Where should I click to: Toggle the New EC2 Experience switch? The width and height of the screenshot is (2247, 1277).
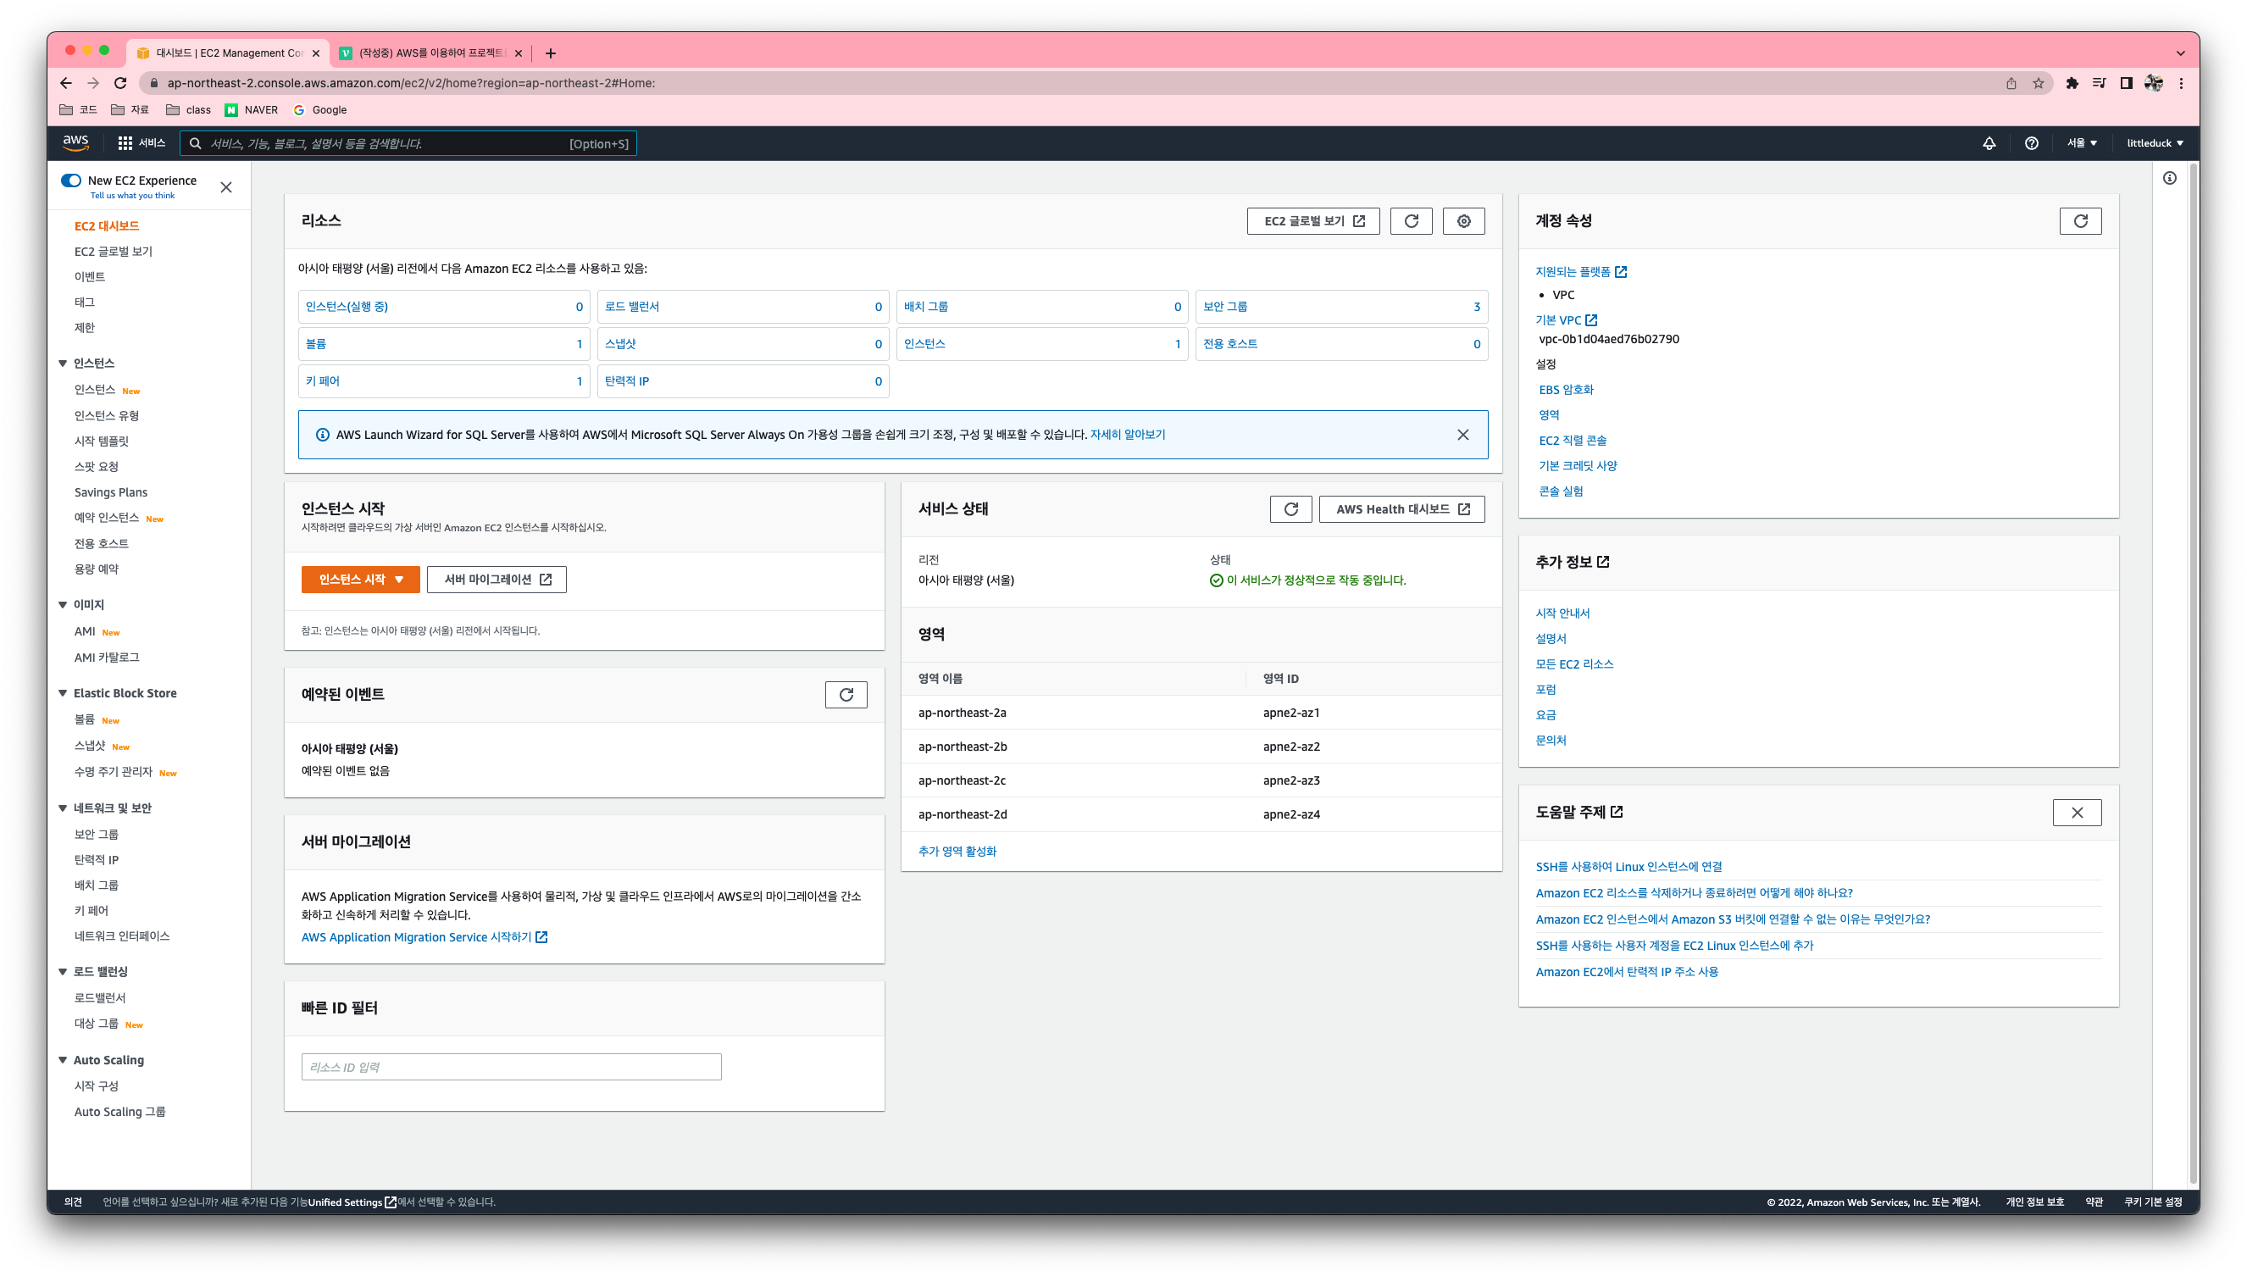(71, 180)
